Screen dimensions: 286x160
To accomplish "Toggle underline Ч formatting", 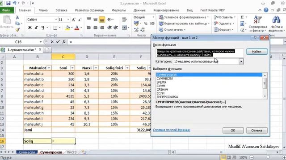I will tap(43, 28).
